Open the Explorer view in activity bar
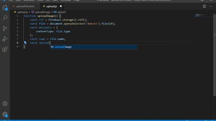216x121 pixels. [x=5, y=7]
